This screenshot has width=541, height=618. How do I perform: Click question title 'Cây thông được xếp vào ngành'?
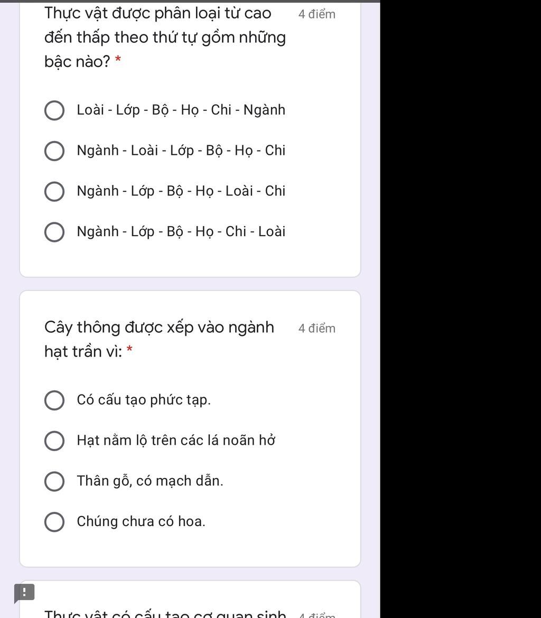point(159,328)
